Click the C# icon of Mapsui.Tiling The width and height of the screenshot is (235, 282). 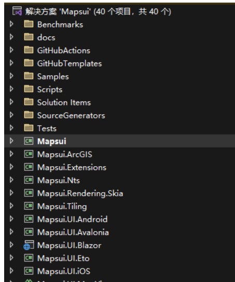[x=29, y=206]
